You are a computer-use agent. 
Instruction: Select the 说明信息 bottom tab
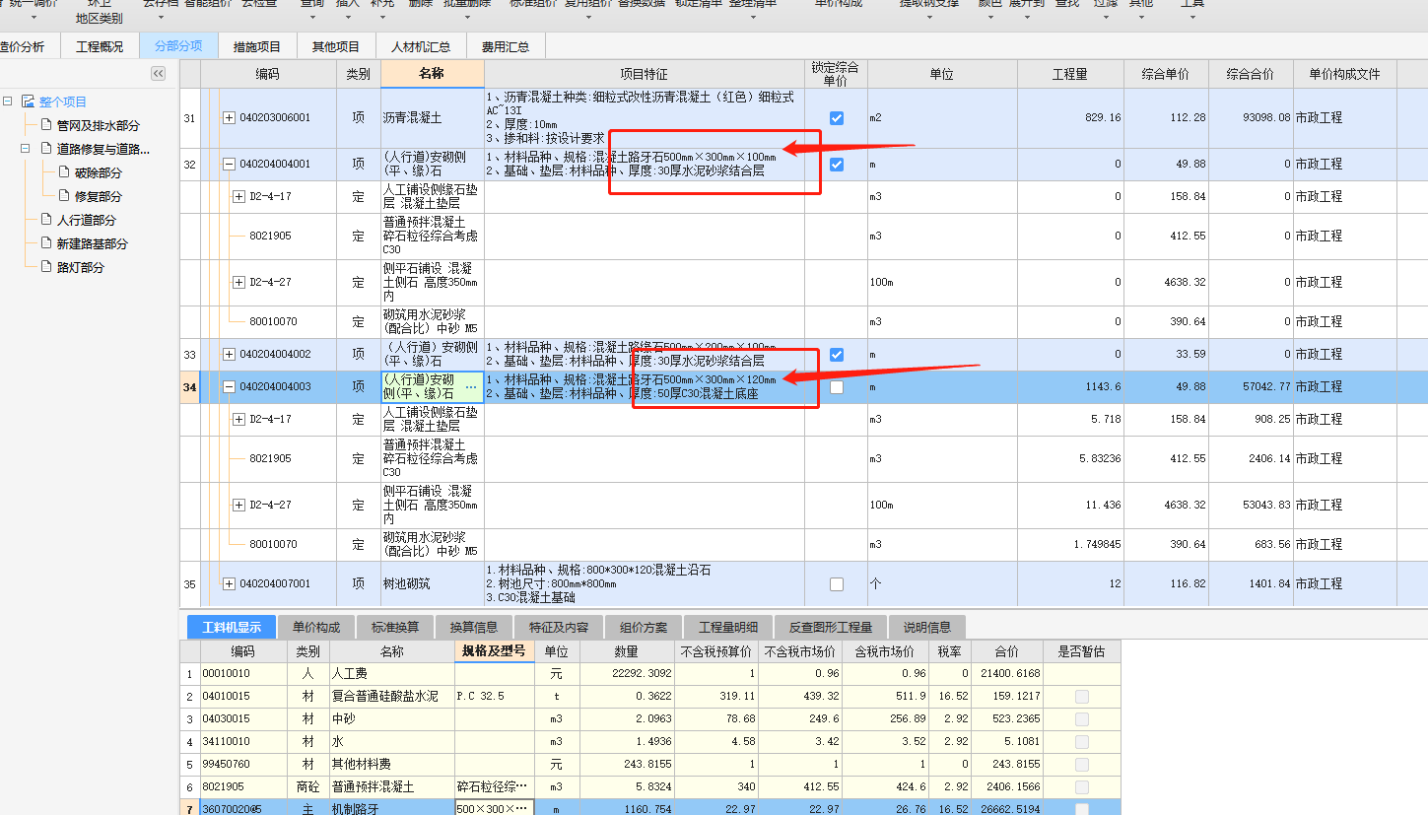[927, 627]
